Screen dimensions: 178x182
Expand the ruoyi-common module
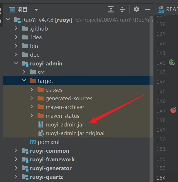(x=16, y=151)
